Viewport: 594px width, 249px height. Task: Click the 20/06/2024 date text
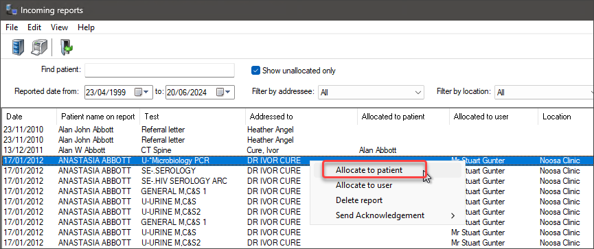click(187, 93)
